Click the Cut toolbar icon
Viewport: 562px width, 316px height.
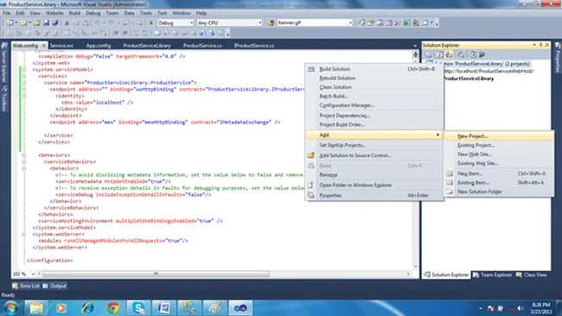[x=67, y=22]
